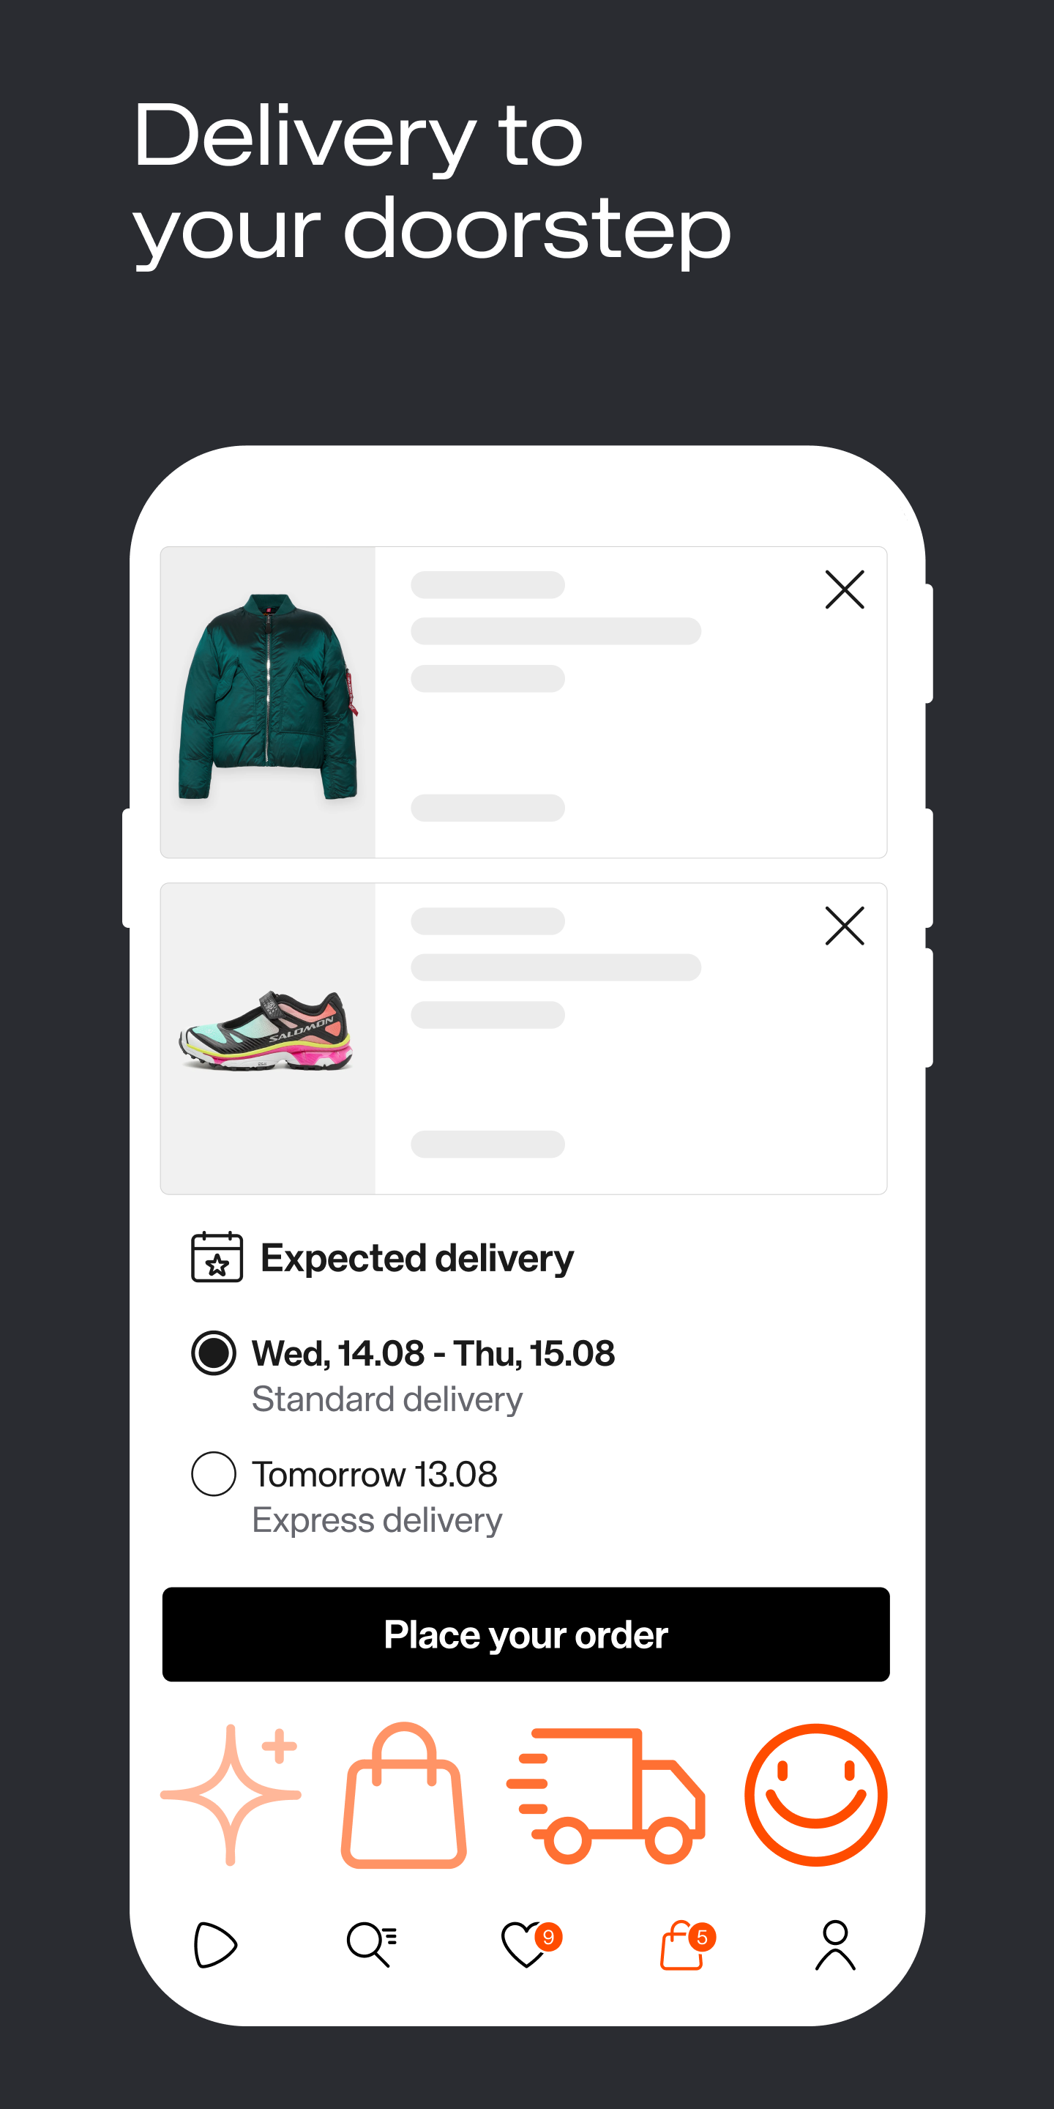The height and width of the screenshot is (2109, 1054).
Task: Click the Expected delivery calendar icon
Action: pos(217,1257)
